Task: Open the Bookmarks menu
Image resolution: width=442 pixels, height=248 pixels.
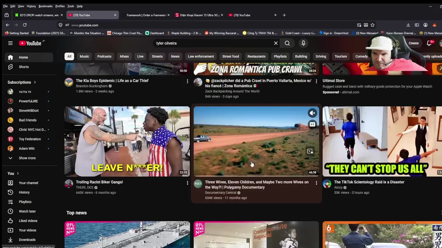Action: (x=46, y=6)
